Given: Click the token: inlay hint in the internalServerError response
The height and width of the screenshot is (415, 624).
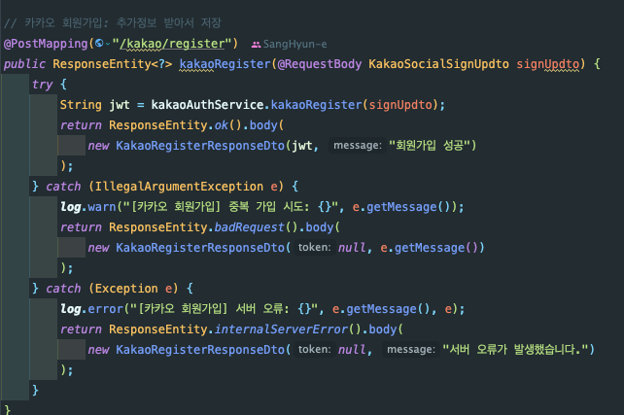Looking at the screenshot, I should (x=314, y=349).
